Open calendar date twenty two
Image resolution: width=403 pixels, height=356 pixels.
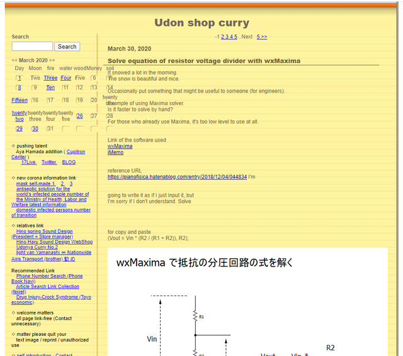(20, 116)
